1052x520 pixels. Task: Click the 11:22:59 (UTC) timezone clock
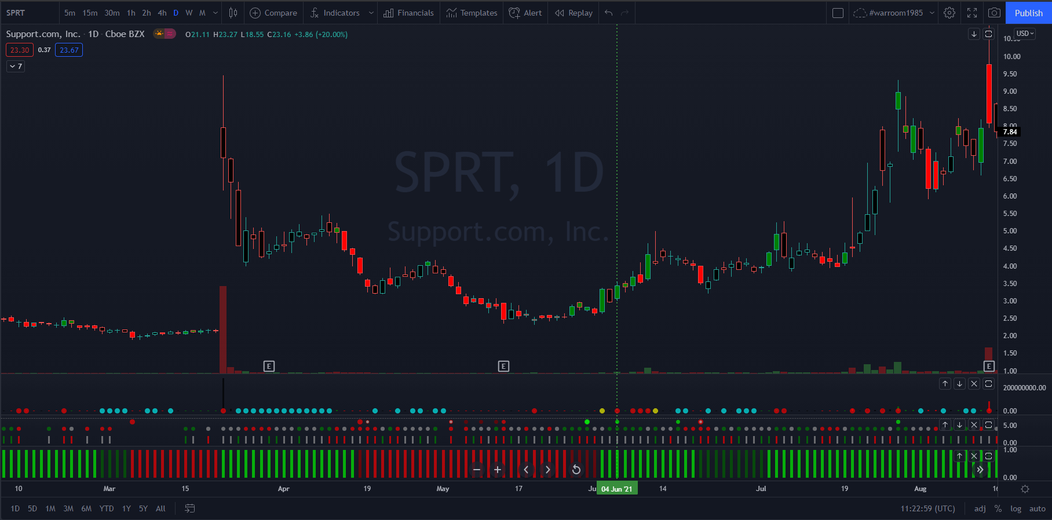927,509
